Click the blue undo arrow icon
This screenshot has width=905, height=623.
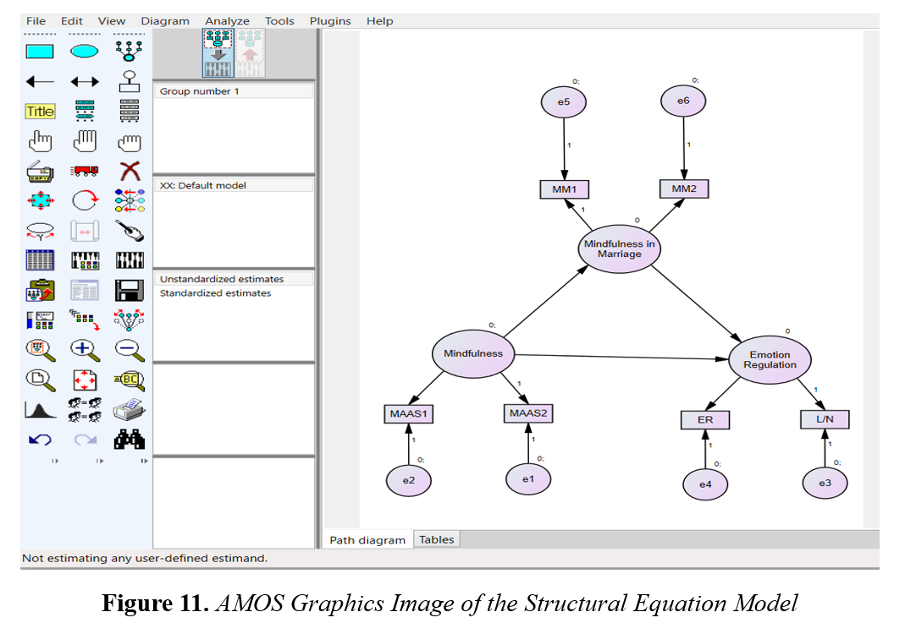(39, 440)
